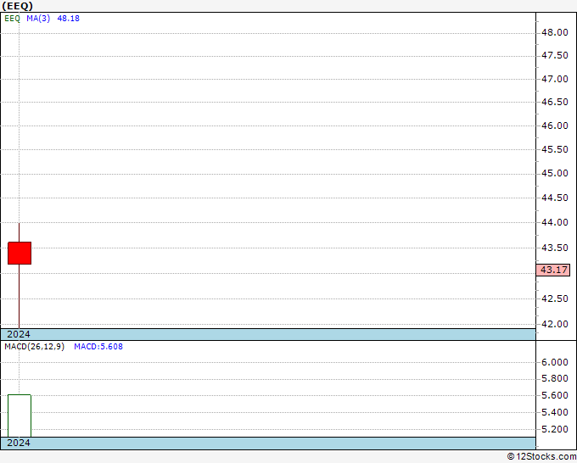Click the (EEQ) chart title
This screenshot has height=463, width=577.
point(17,6)
